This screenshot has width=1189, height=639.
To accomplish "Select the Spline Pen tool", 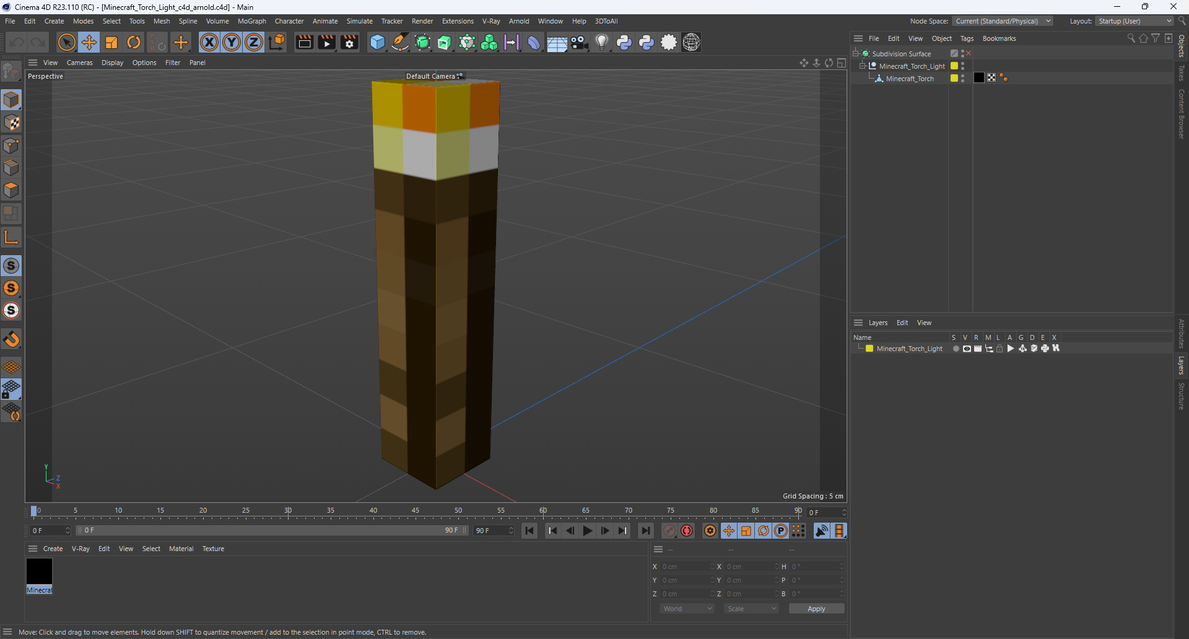I will pos(400,42).
